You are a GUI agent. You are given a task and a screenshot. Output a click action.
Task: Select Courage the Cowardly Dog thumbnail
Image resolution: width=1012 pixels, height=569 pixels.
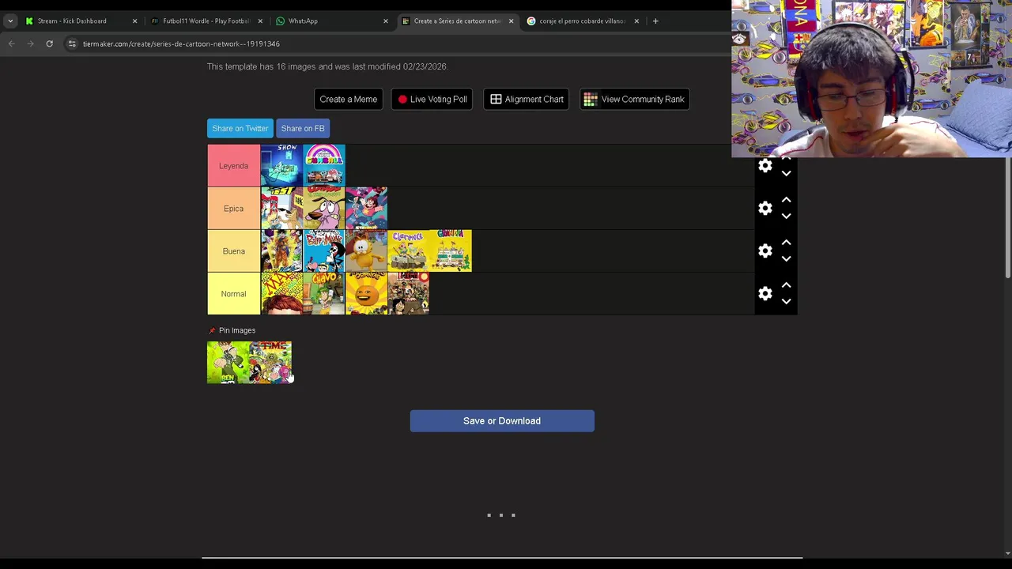pos(324,208)
